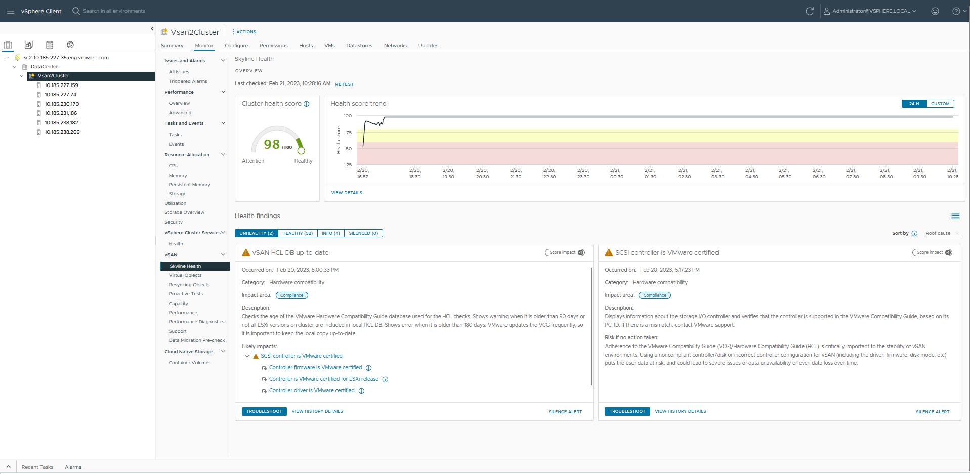Image resolution: width=970 pixels, height=474 pixels.
Task: Filter findings by INFO (4)
Action: [331, 233]
